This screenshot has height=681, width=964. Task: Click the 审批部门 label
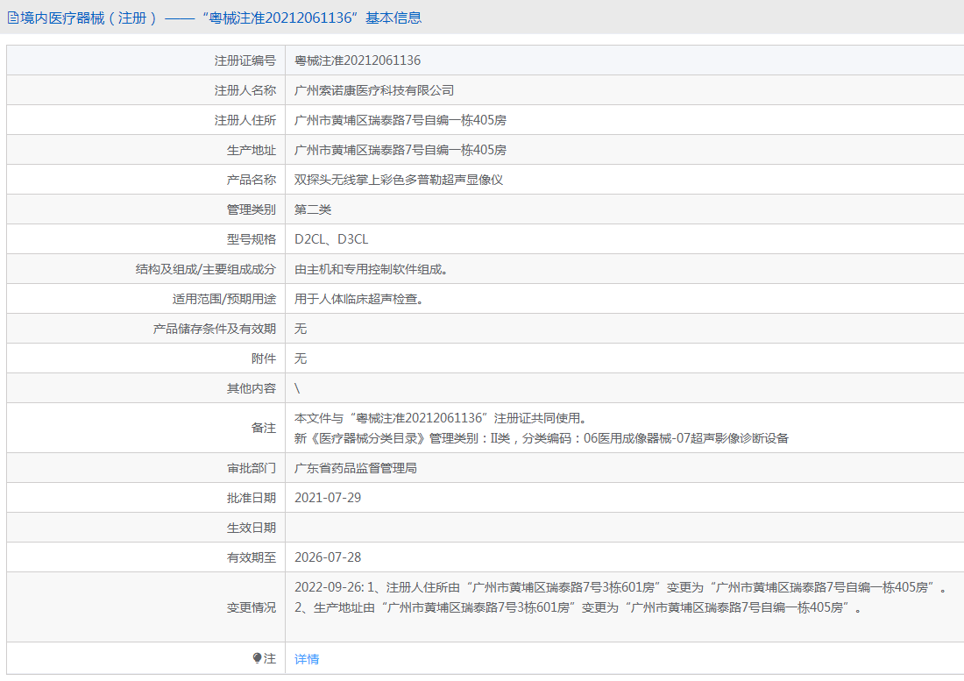(x=251, y=468)
